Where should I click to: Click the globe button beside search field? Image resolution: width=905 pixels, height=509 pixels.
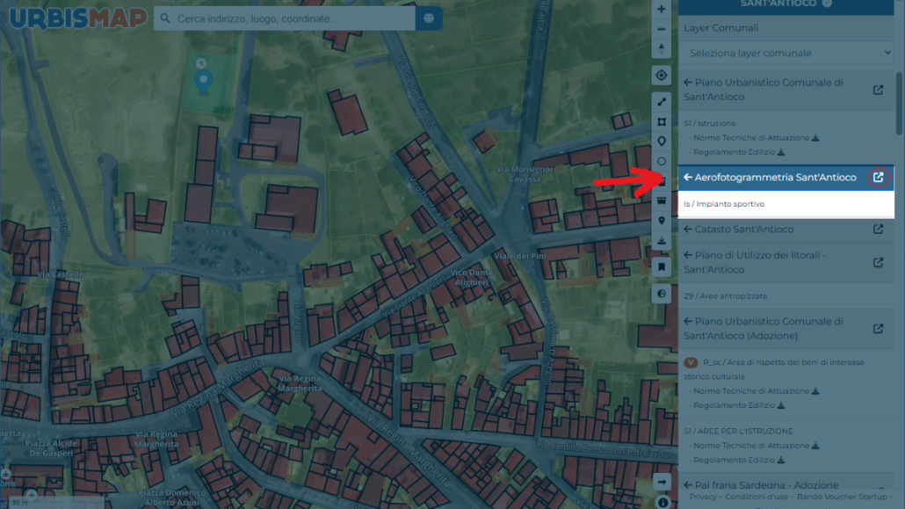(429, 18)
